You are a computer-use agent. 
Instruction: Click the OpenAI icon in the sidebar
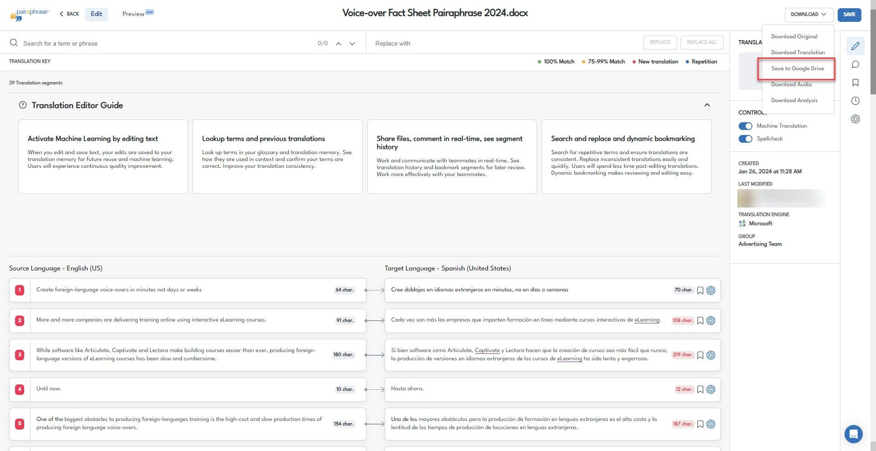tap(855, 119)
